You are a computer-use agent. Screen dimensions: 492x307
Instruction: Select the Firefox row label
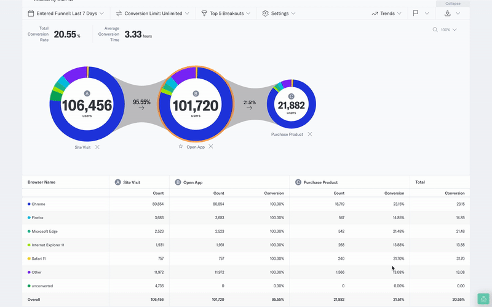(x=38, y=218)
